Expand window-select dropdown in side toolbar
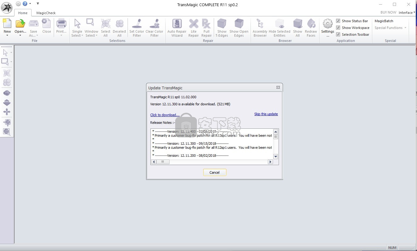 [x=11, y=62]
